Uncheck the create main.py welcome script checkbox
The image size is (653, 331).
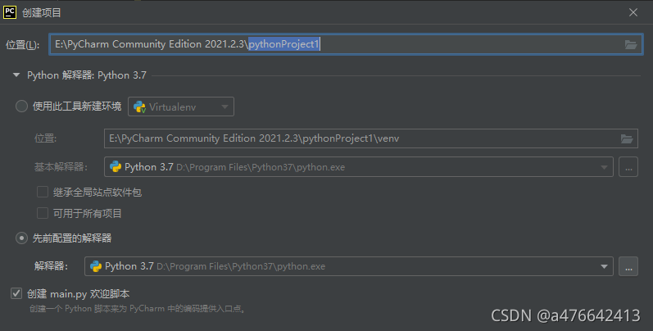coord(16,293)
